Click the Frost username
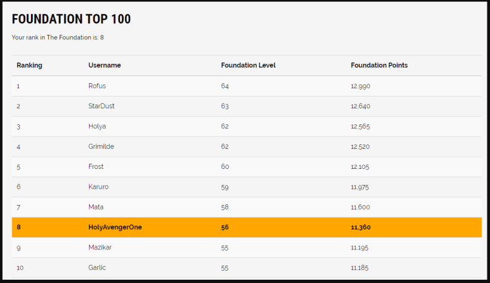490x283 pixels. 96,166
